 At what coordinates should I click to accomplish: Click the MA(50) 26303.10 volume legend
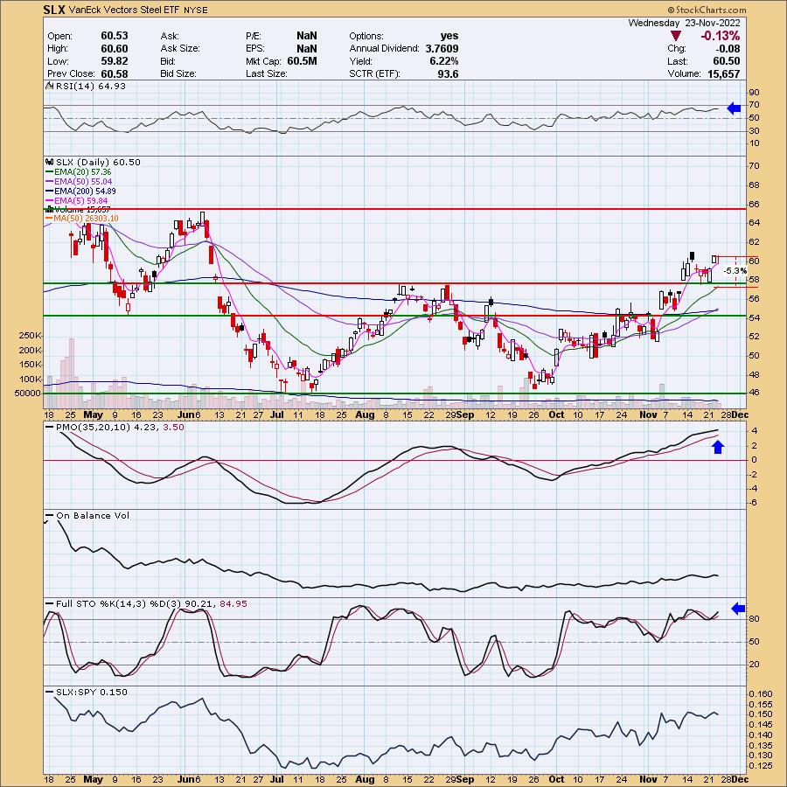pyautogui.click(x=86, y=219)
